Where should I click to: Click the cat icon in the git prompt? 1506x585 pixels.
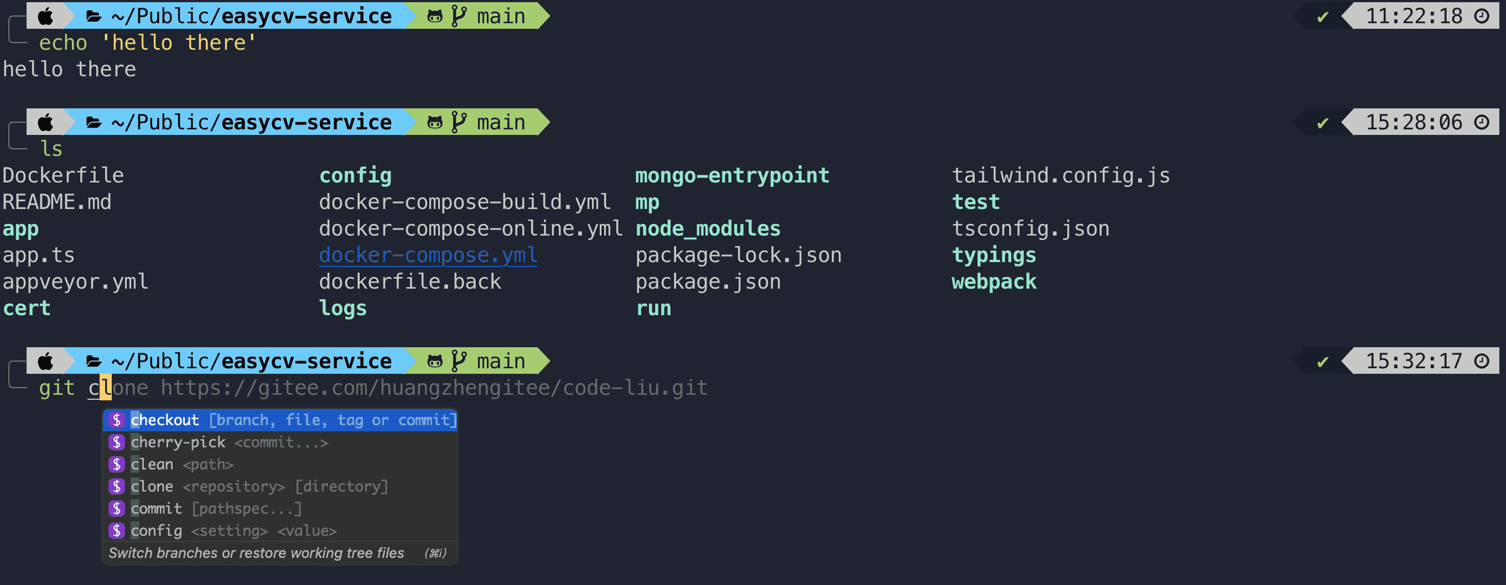point(435,361)
